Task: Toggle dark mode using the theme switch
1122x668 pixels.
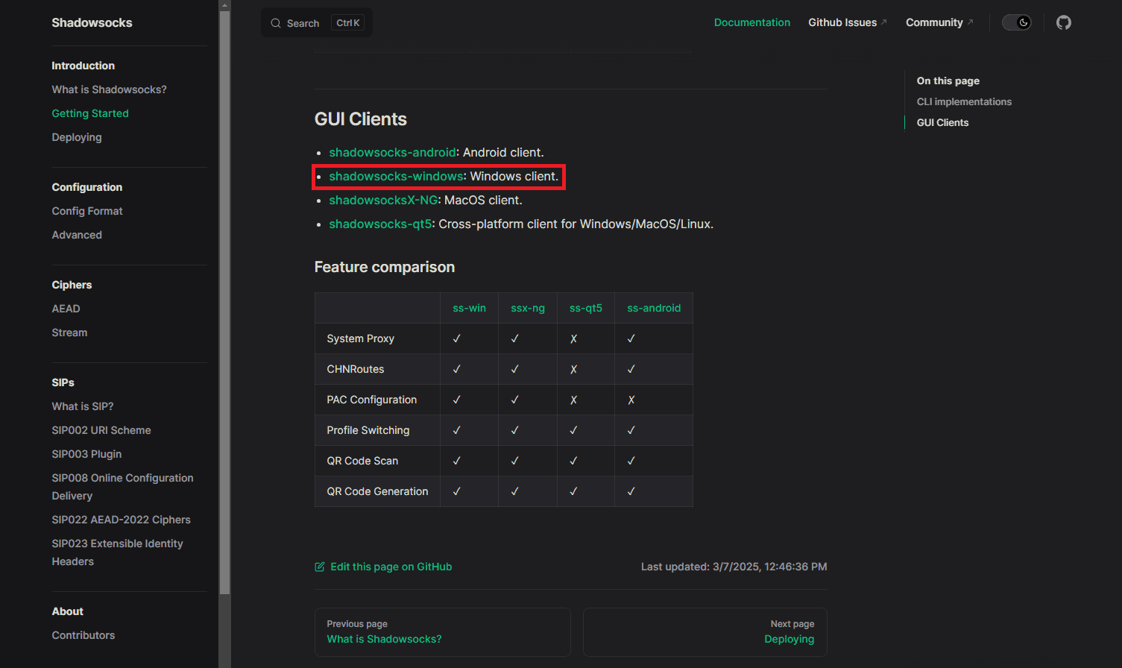Action: [1016, 22]
